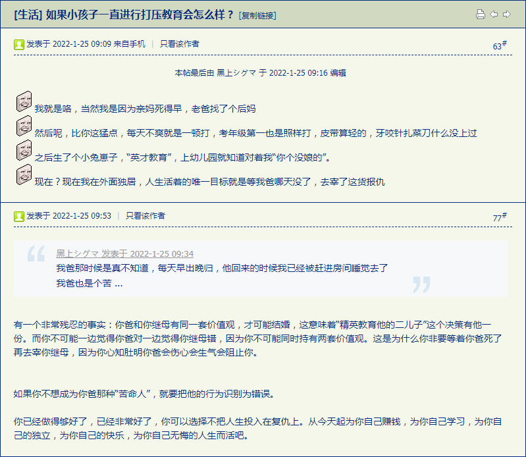Screen dimensions: 526x457
Task: Click face emoticon before '之后生了个小兔崽子' line
Action: click(24, 150)
